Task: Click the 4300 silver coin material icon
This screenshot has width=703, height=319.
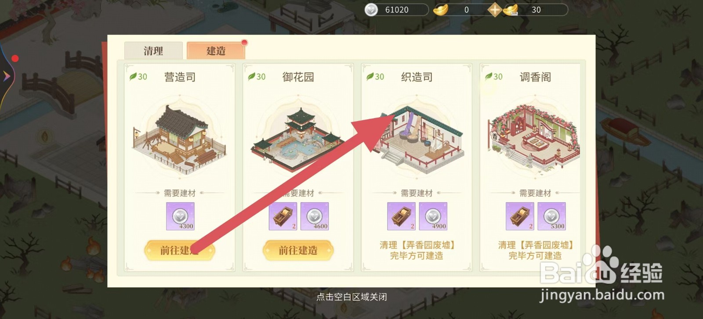Action: click(180, 216)
